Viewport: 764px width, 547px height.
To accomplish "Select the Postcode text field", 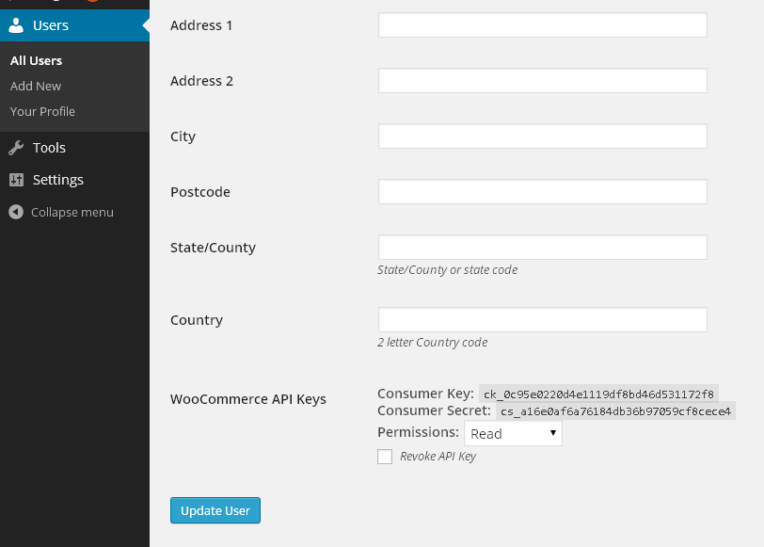I will tap(543, 192).
